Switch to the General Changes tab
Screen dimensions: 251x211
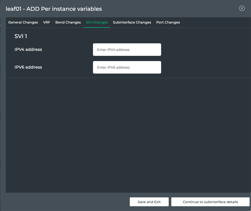point(23,22)
